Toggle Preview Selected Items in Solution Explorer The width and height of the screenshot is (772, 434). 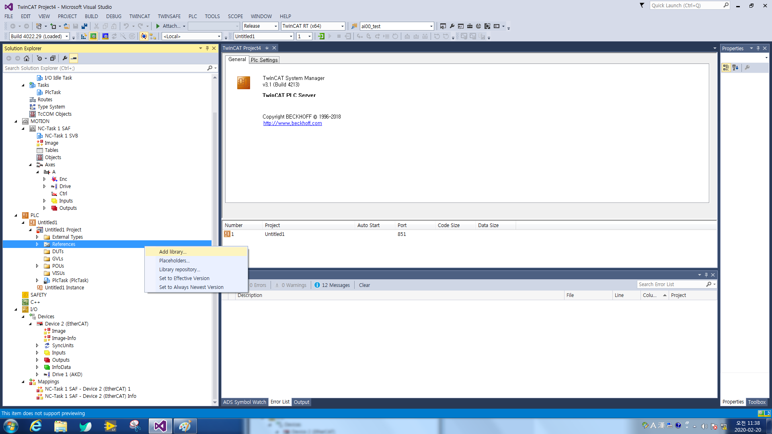(74, 58)
